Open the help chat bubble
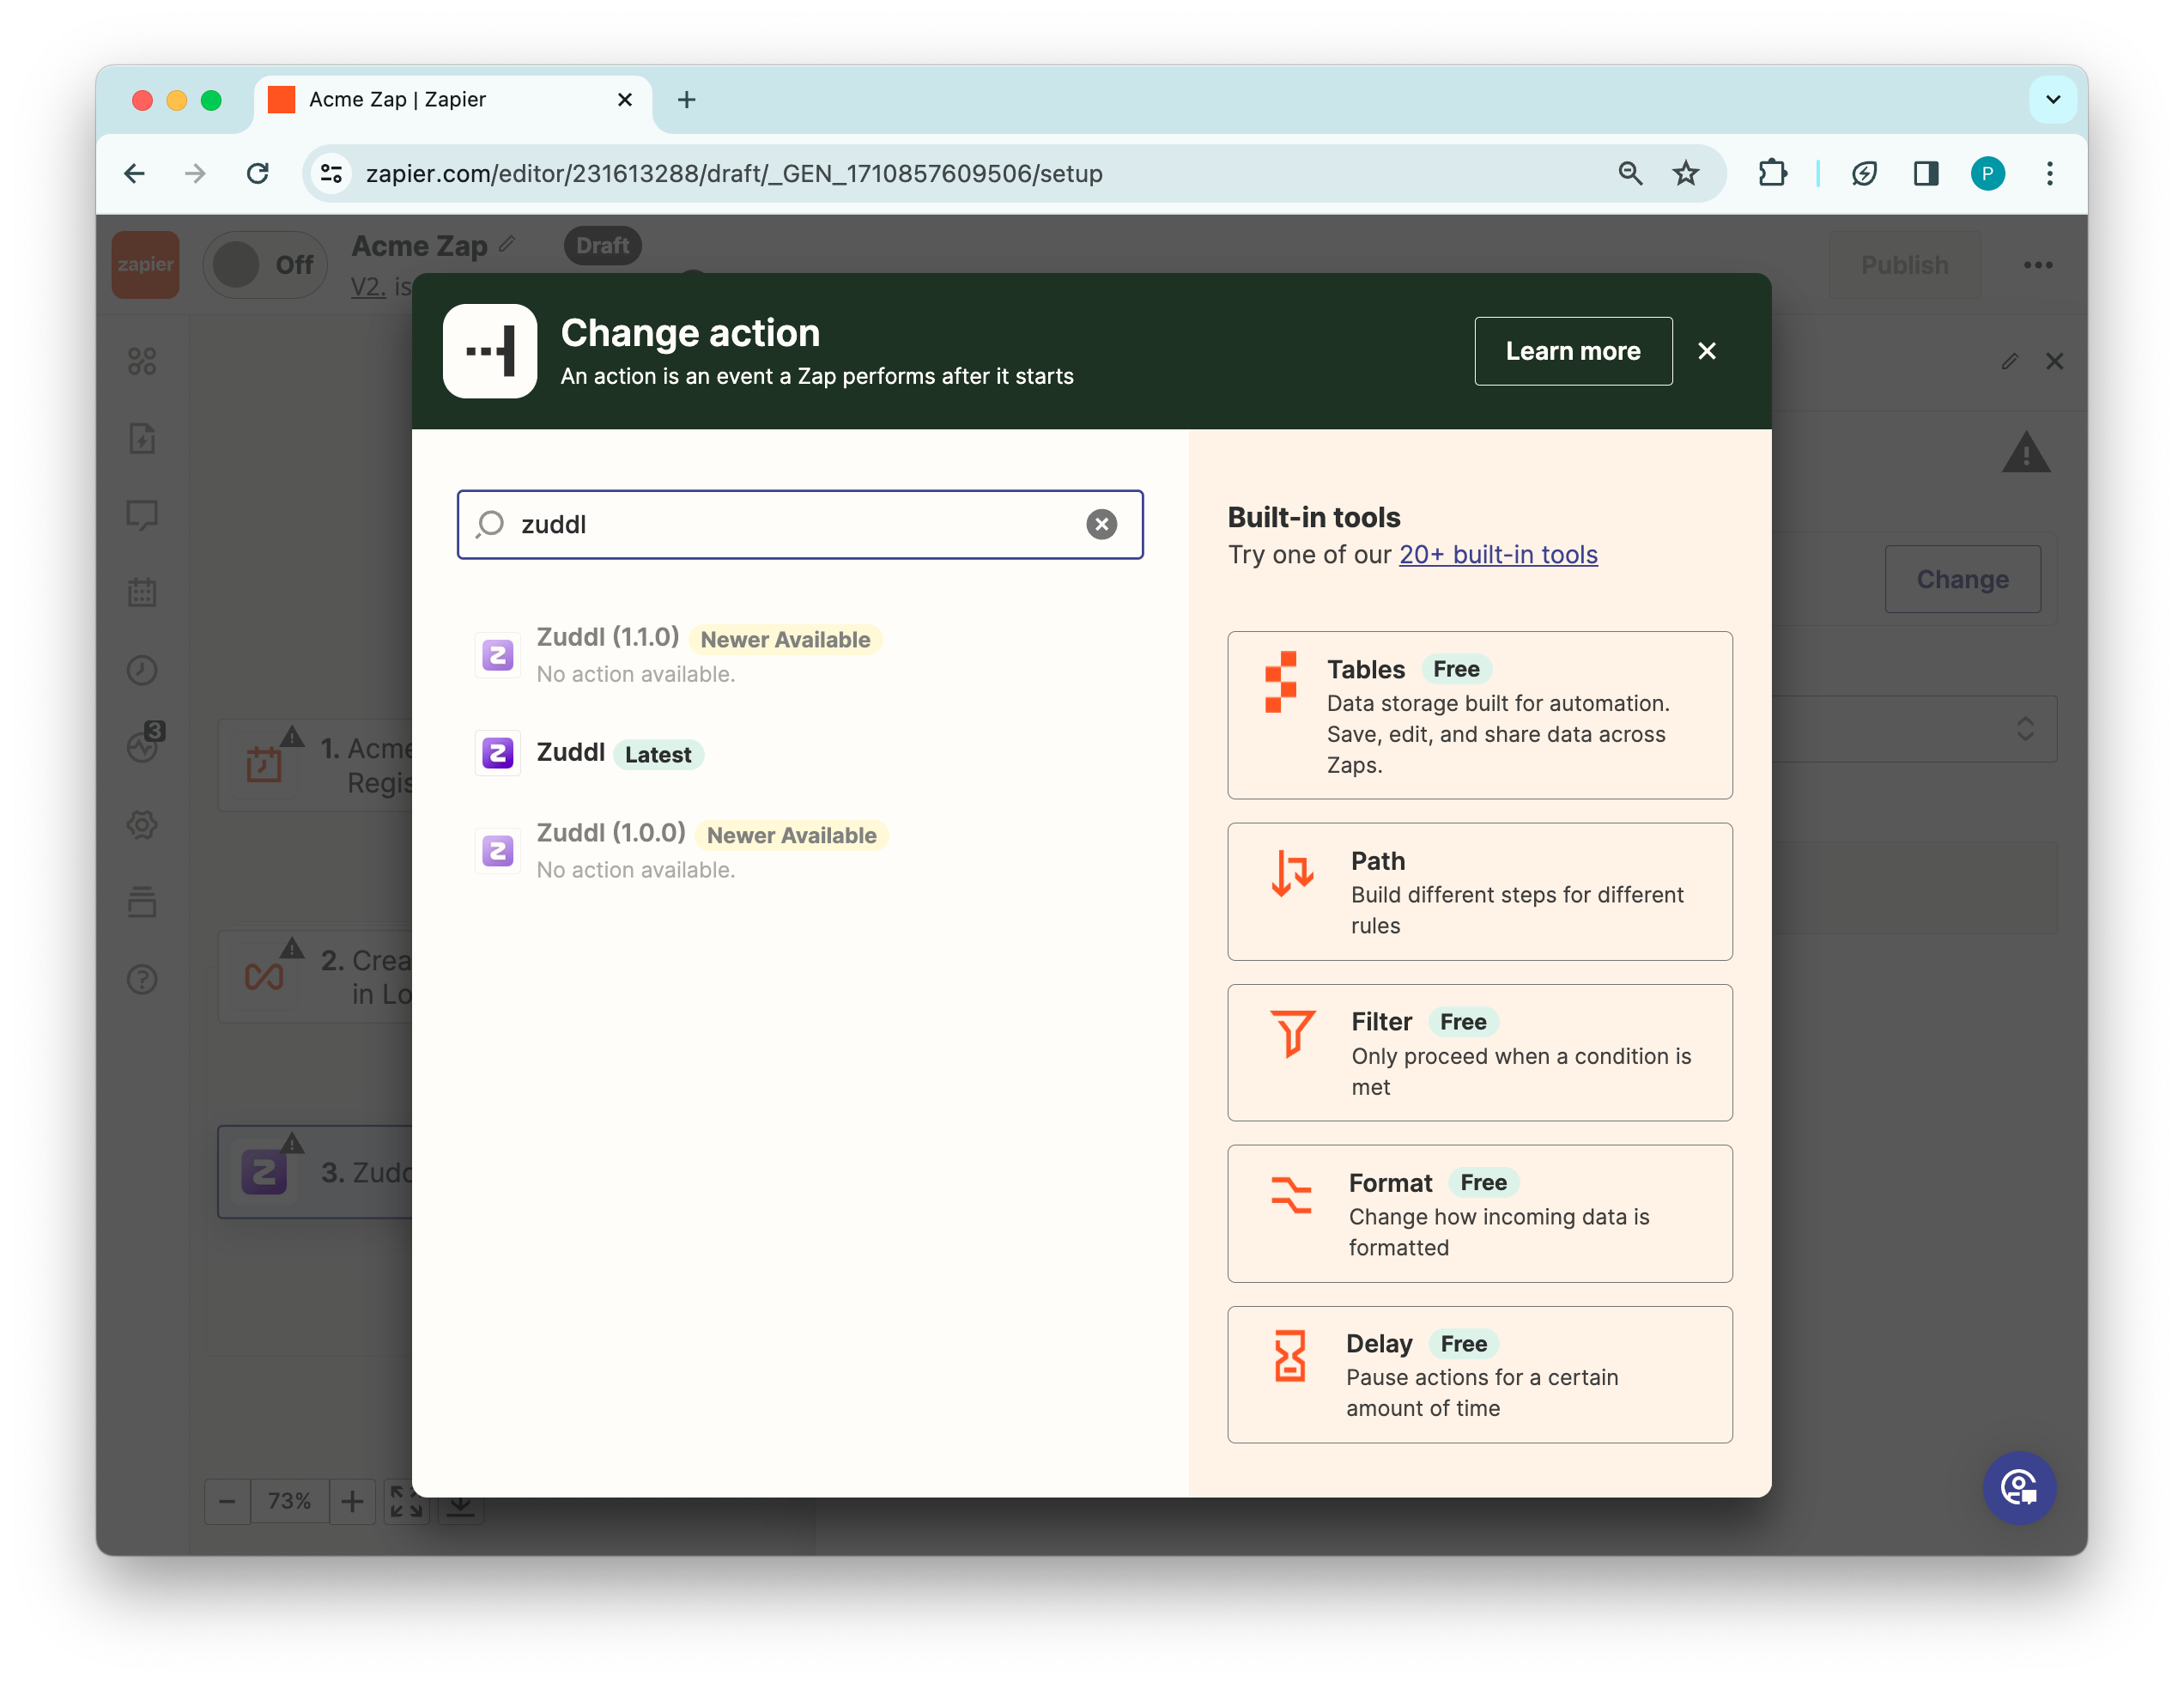This screenshot has width=2184, height=1683. pyautogui.click(x=2018, y=1487)
